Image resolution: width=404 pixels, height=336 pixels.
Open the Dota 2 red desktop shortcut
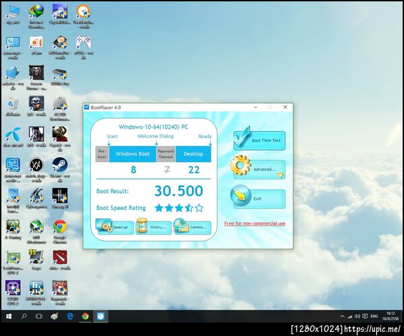(x=60, y=260)
